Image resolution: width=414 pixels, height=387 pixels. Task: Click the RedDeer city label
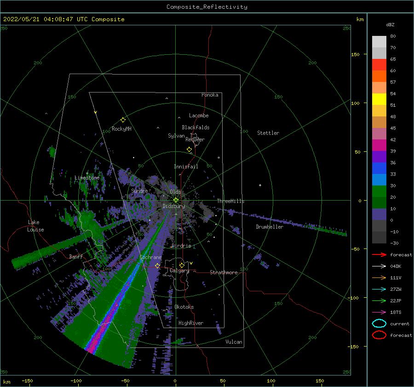pyautogui.click(x=195, y=139)
